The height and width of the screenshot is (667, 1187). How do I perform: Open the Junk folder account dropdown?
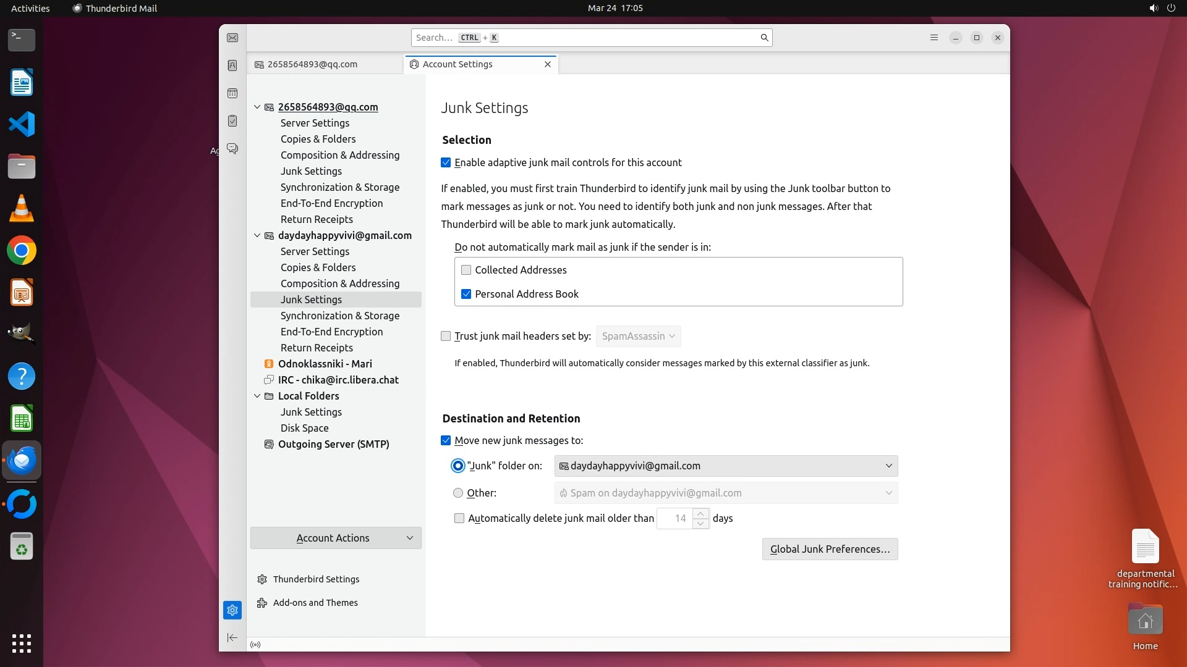pyautogui.click(x=726, y=466)
